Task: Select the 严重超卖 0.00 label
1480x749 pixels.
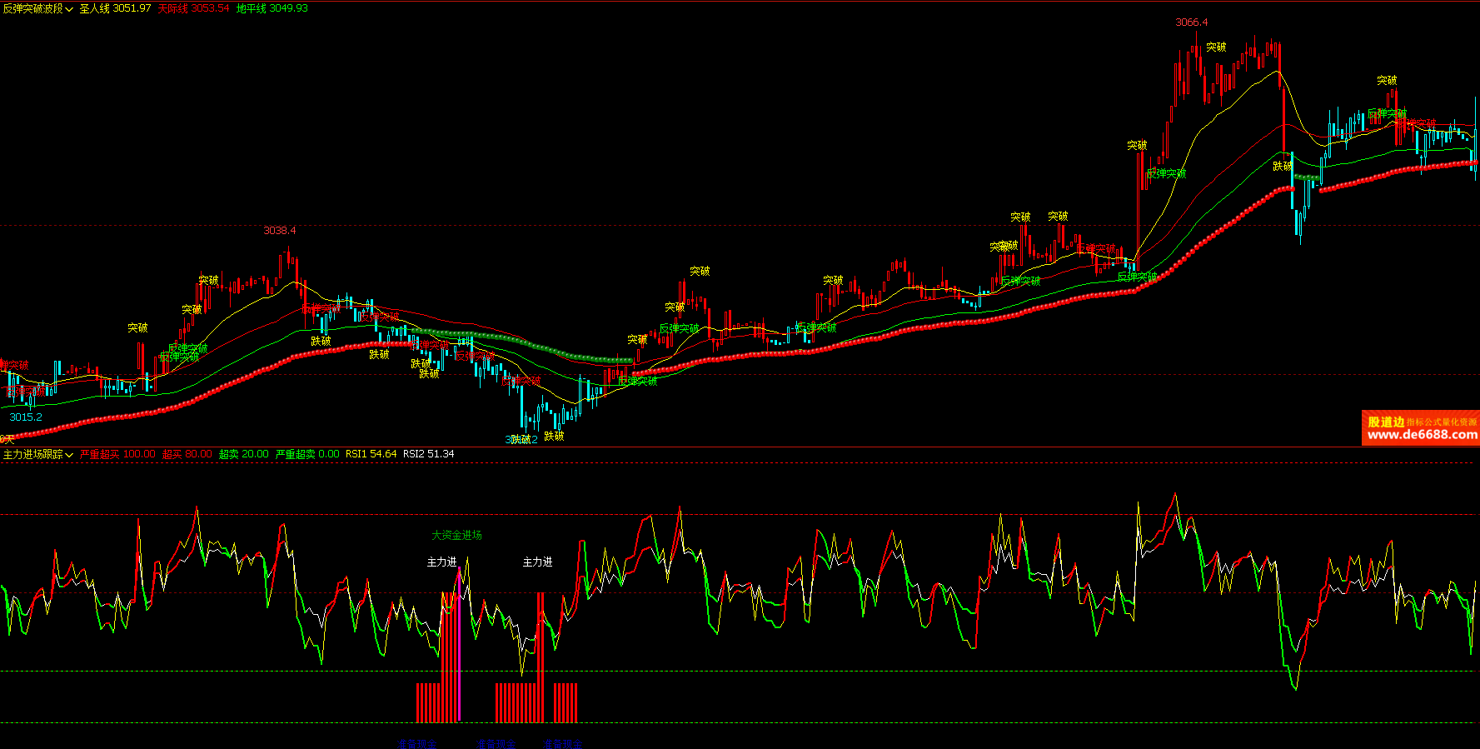Action: (307, 454)
